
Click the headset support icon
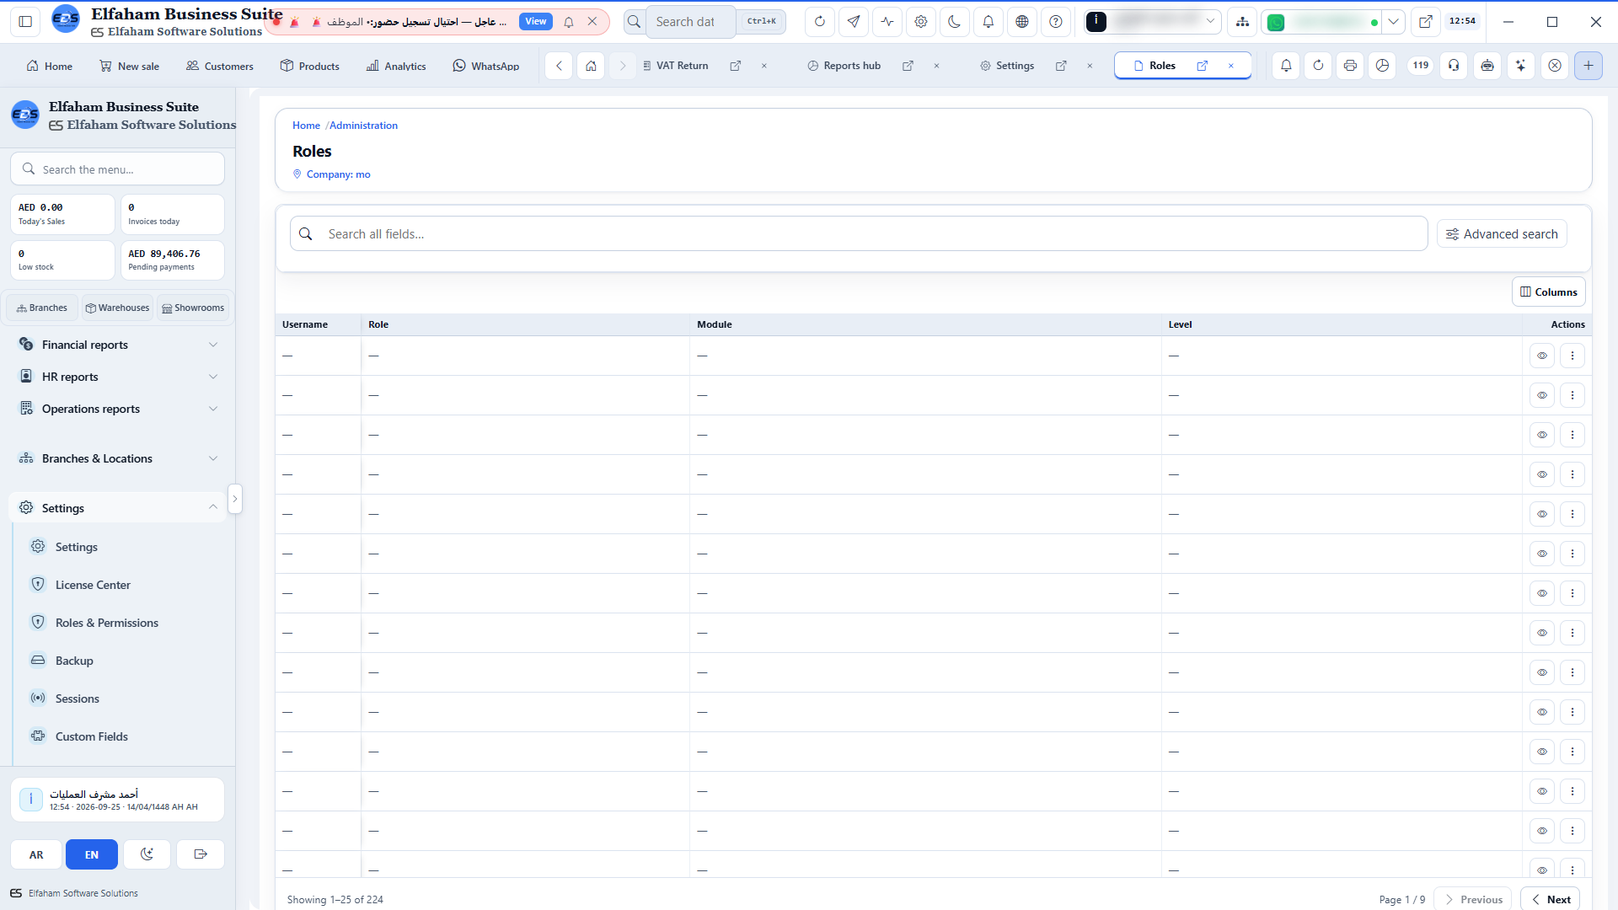point(1454,66)
